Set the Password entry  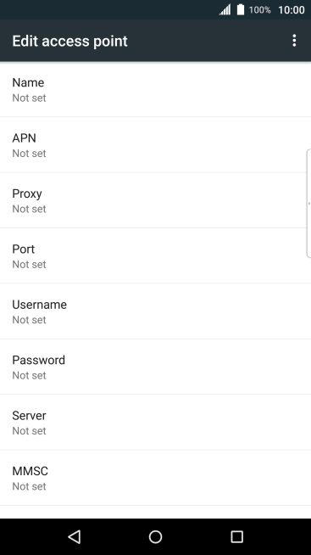coord(156,367)
